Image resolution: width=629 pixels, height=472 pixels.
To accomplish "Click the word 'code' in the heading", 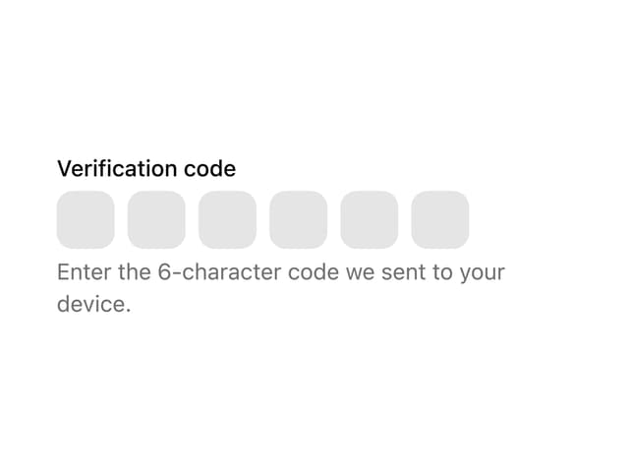I will (x=209, y=168).
